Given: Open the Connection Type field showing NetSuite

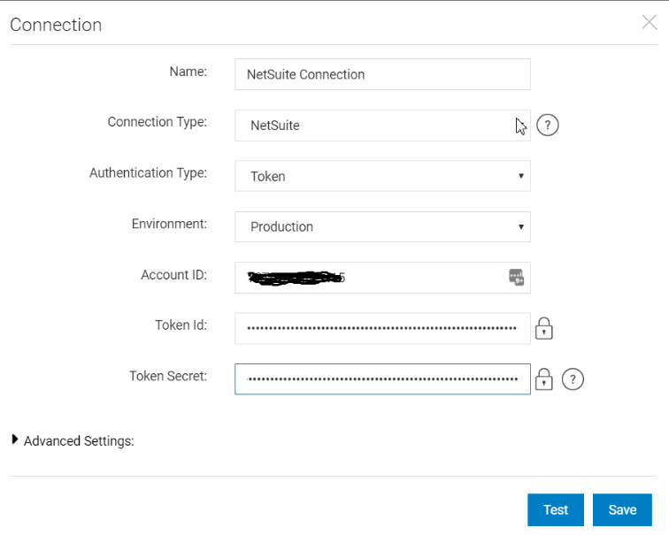Looking at the screenshot, I should 382,126.
